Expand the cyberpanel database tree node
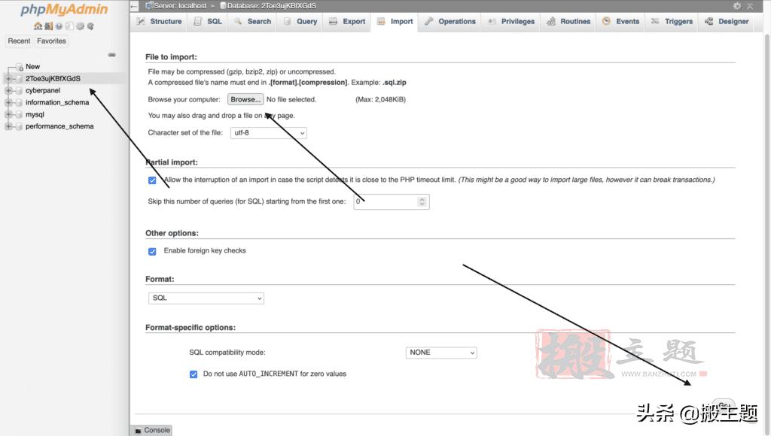The image size is (771, 436). pos(8,90)
